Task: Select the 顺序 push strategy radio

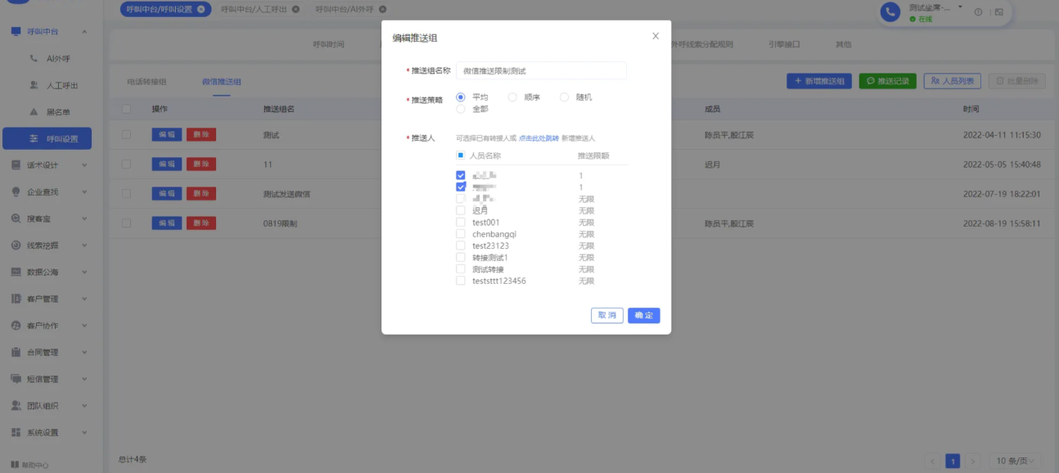Action: pos(512,97)
